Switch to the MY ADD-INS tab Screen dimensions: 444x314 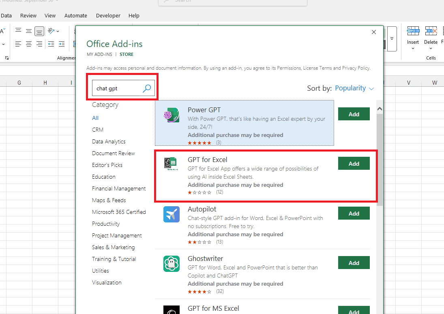99,54
